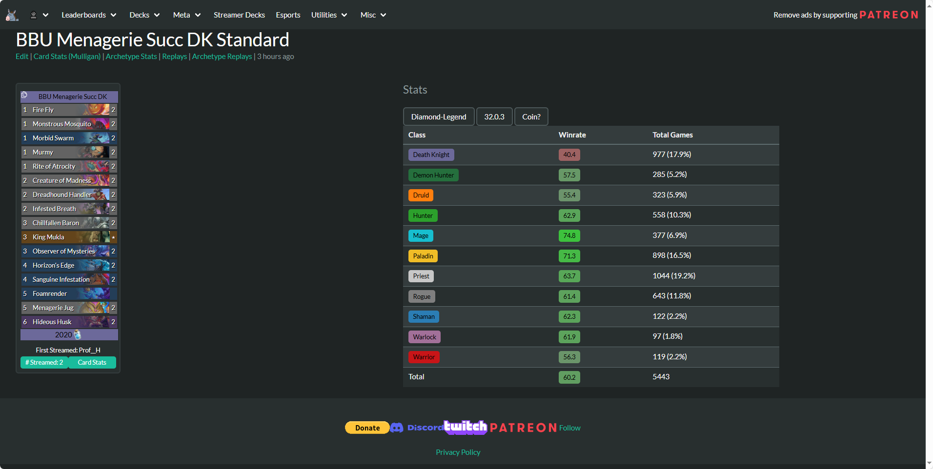Open the Misc dropdown menu
Screen dimensions: 933x469
click(x=373, y=15)
